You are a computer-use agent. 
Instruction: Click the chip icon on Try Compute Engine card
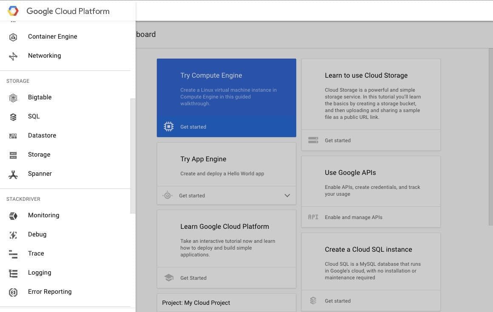[x=169, y=126]
